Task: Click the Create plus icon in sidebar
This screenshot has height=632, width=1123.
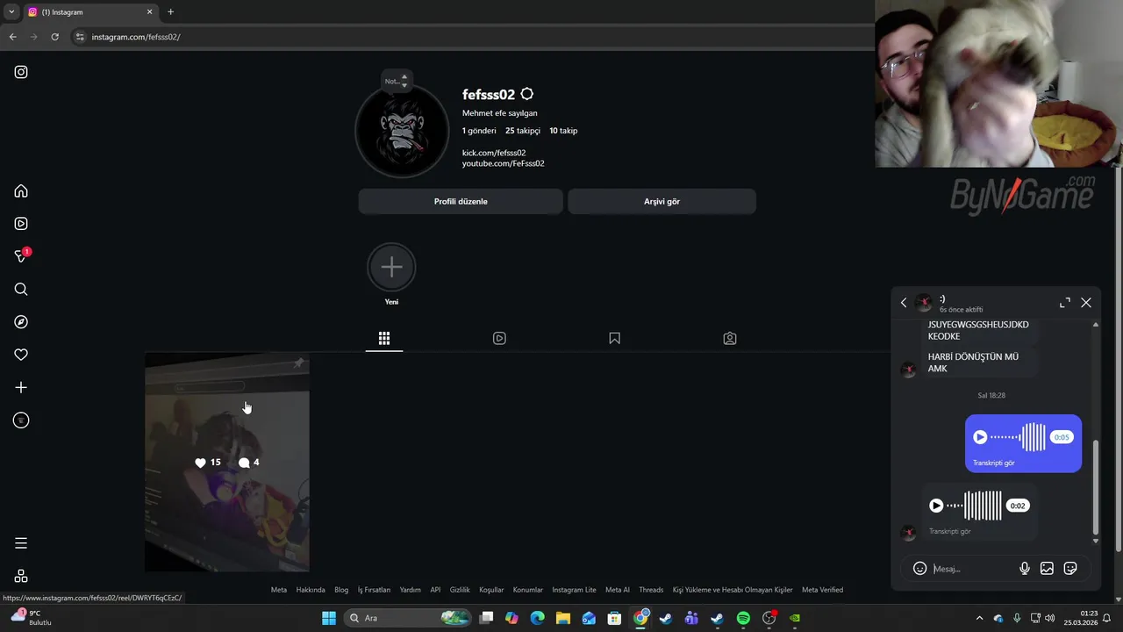Action: point(21,388)
